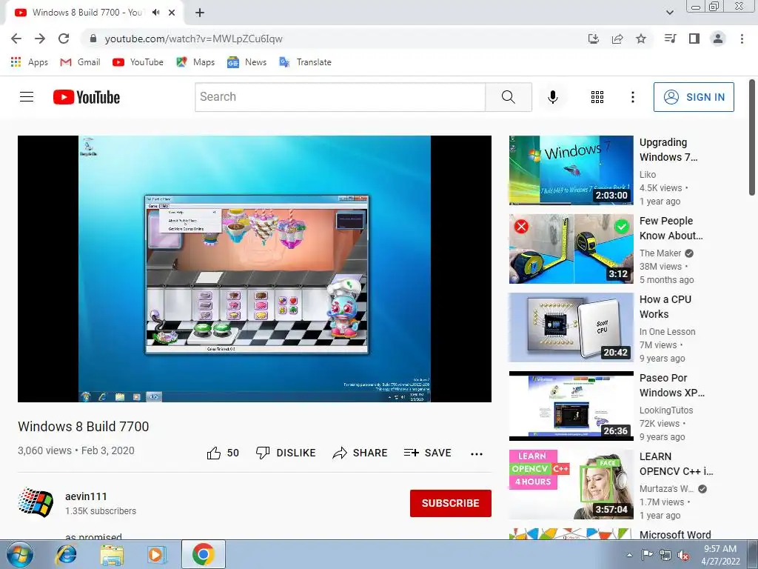Image resolution: width=758 pixels, height=569 pixels.
Task: Open the News bookmark
Action: (247, 62)
